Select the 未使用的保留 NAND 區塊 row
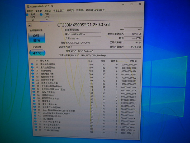Viewport: 190px width, 143px height. (x=84, y=90)
